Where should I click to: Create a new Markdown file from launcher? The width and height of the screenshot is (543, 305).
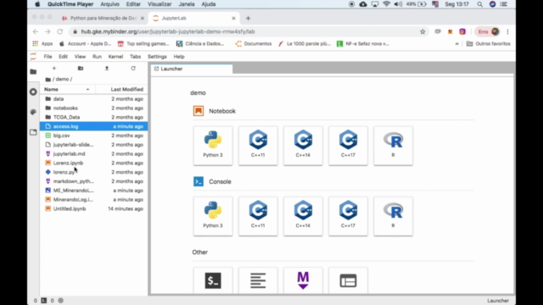(x=303, y=280)
